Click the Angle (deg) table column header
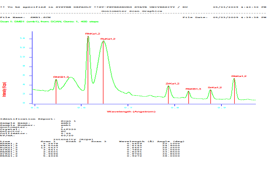Viewport: 268px width, 174px height. click(171, 142)
